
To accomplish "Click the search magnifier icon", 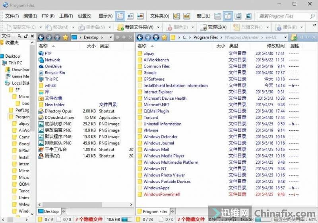I will (312, 16).
